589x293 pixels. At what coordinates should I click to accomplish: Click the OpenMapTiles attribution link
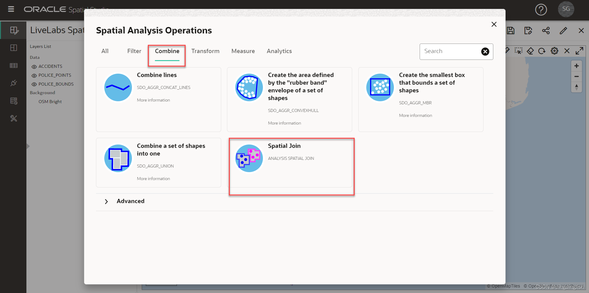[x=503, y=286]
